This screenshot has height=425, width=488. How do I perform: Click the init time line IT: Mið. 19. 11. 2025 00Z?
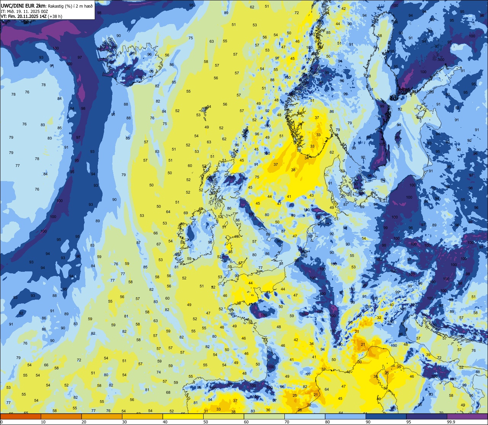point(24,11)
